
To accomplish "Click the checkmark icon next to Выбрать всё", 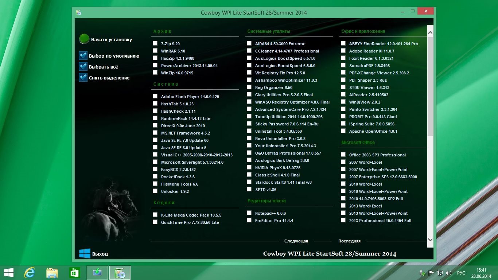I will coord(83,66).
